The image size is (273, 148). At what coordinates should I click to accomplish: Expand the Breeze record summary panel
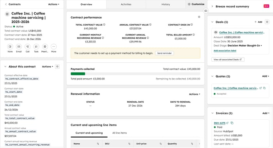click(x=212, y=7)
